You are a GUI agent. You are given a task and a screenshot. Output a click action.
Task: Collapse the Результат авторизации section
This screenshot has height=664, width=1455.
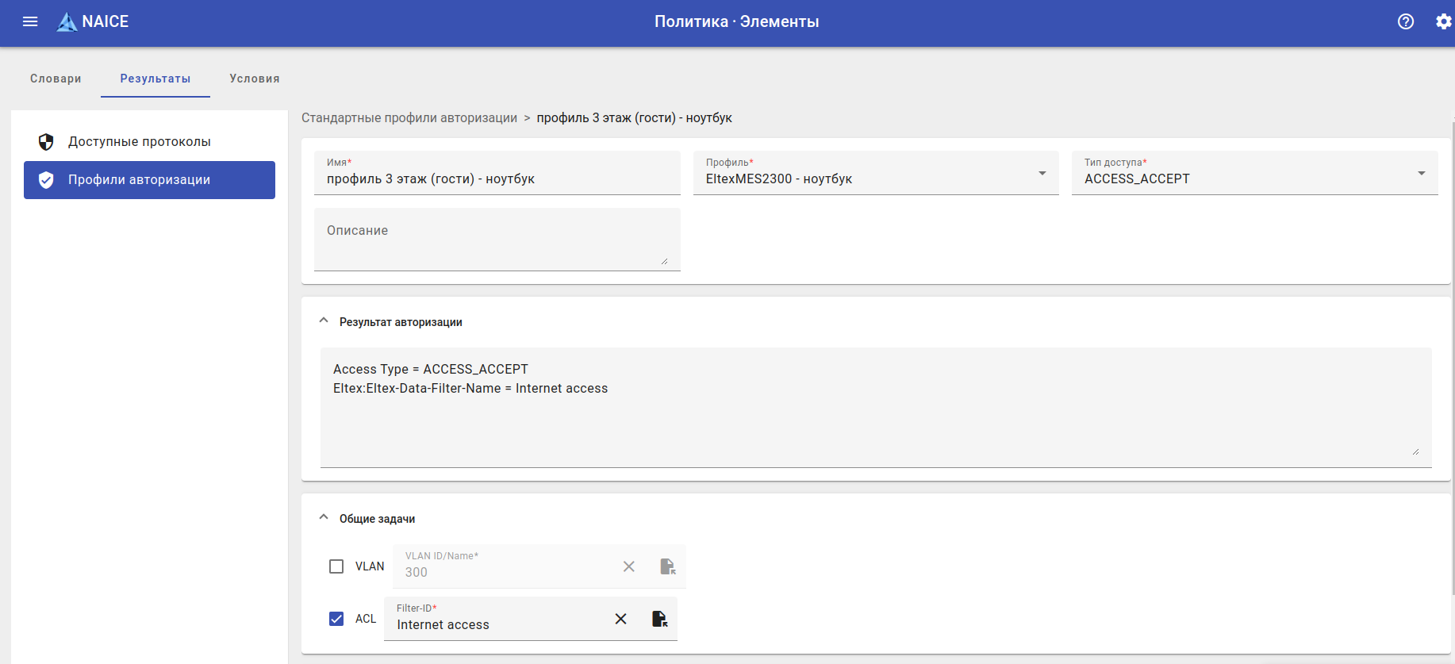[x=324, y=321]
